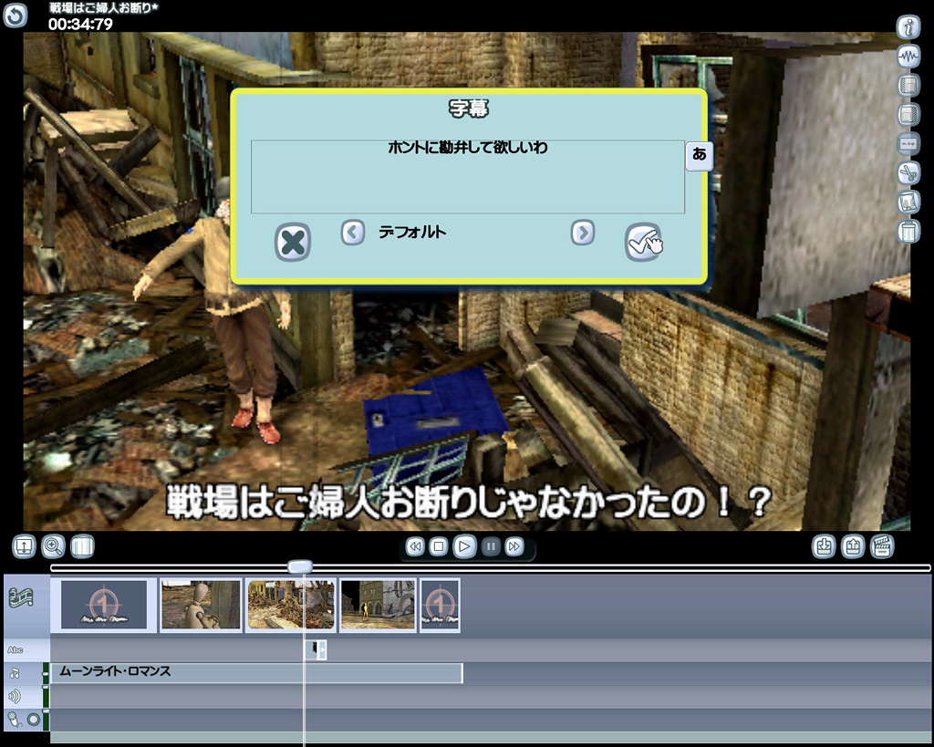Image resolution: width=934 pixels, height=747 pixels.
Task: Select the mannequin scene clip thumbnail
Action: (201, 606)
